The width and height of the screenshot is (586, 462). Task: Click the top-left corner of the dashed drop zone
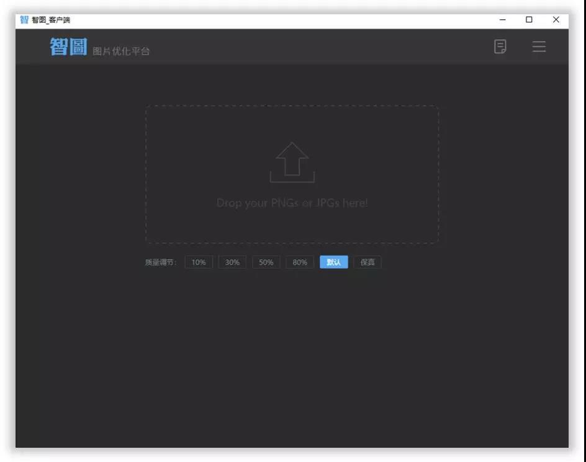[146, 107]
